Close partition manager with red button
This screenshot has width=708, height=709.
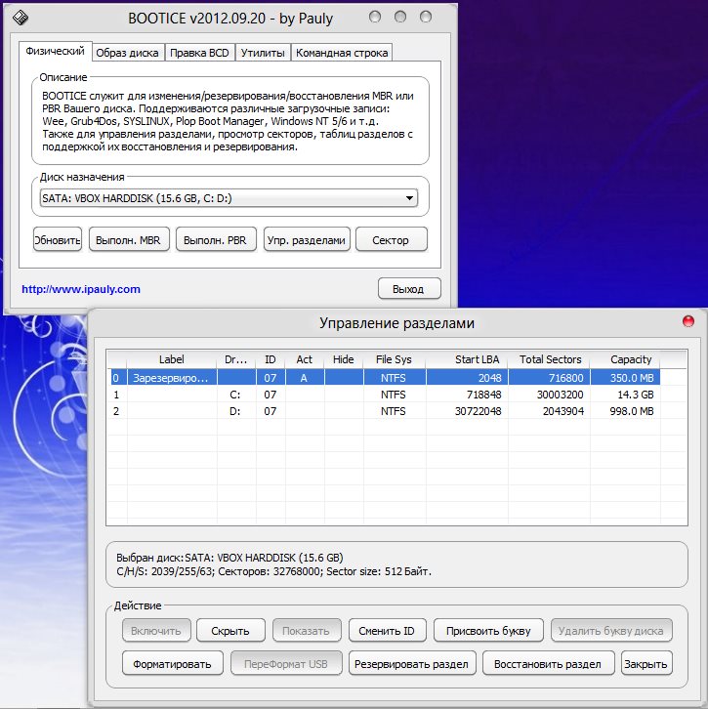687,321
